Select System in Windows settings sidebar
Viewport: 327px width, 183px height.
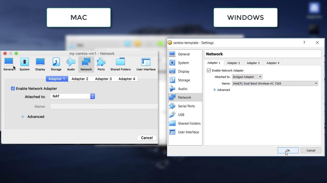183,63
